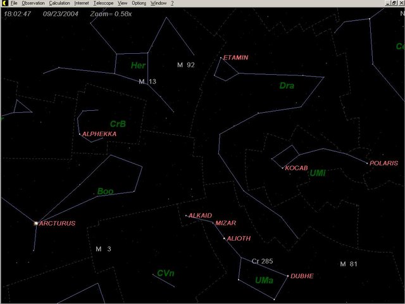Open the File menu
The image size is (405, 304).
click(14, 3)
